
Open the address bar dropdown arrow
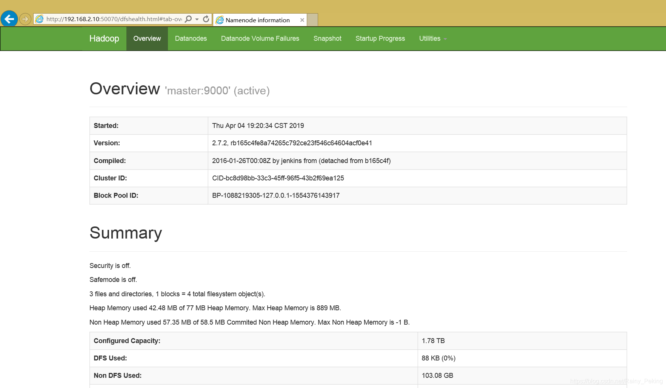pos(197,19)
